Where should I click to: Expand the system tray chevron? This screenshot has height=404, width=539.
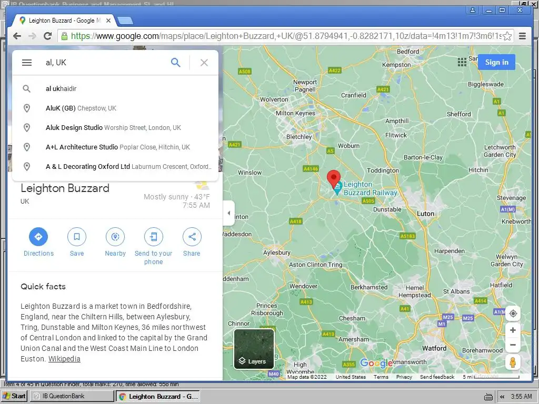coord(502,397)
